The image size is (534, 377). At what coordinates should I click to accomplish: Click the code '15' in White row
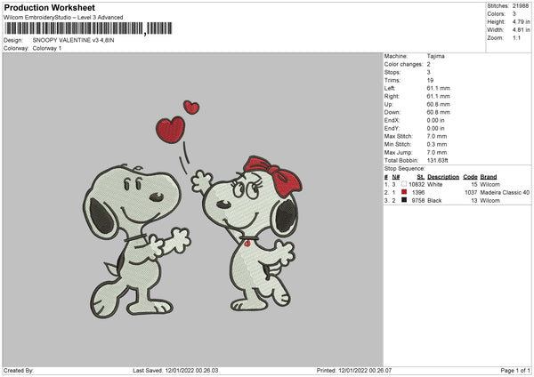[474, 184]
